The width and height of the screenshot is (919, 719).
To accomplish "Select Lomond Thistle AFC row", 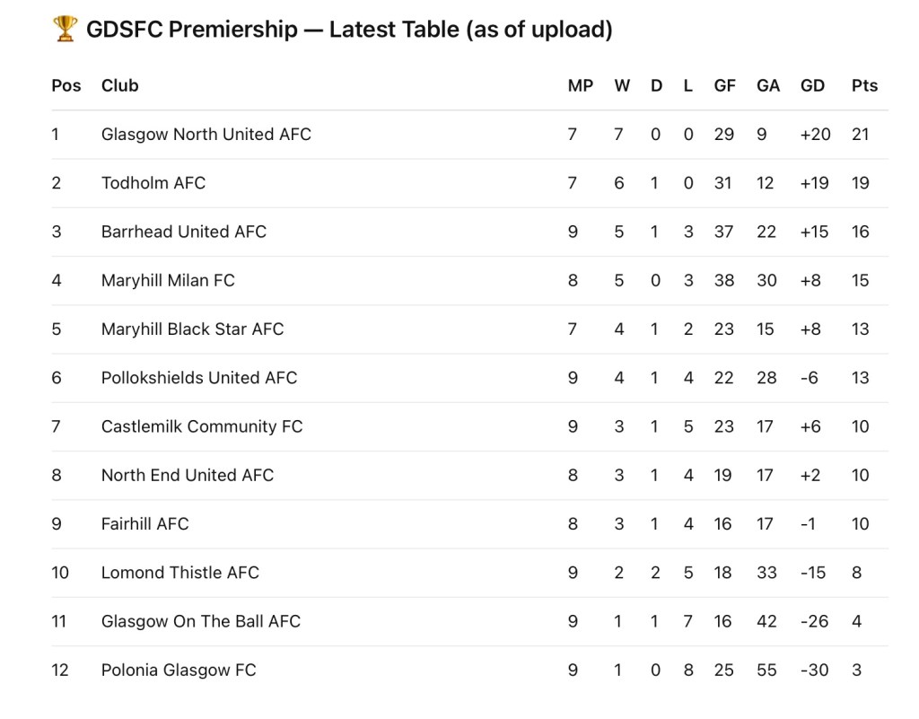I will click(179, 573).
